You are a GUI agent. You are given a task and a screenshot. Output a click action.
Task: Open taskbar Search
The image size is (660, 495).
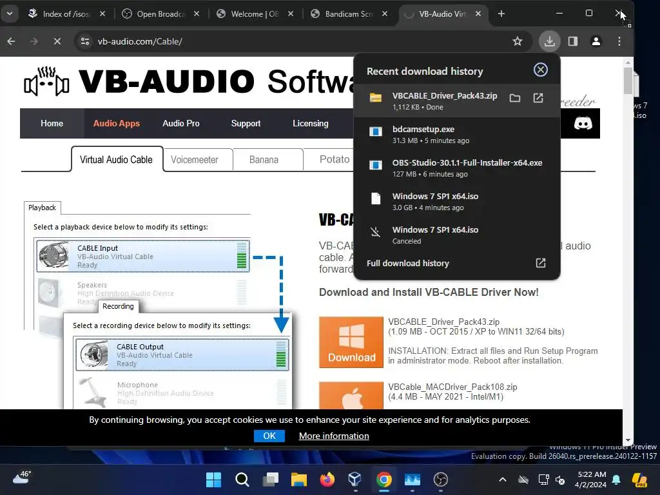pos(242,480)
